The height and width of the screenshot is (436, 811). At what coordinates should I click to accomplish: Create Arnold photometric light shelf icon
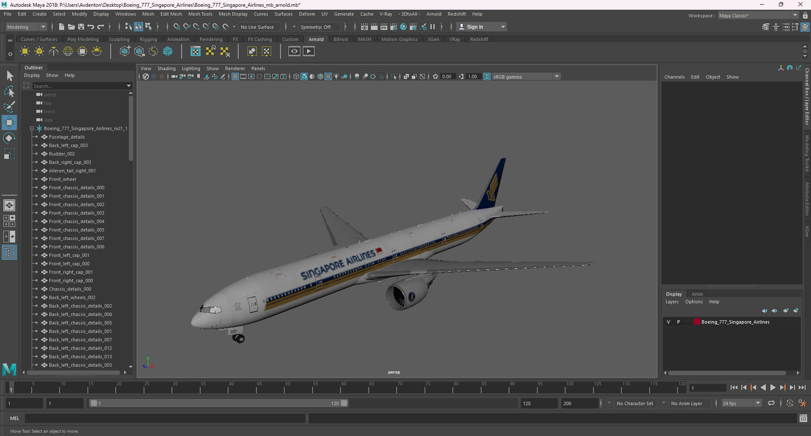tap(54, 52)
